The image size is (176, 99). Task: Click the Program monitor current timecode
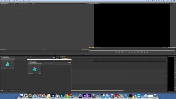(x=91, y=48)
